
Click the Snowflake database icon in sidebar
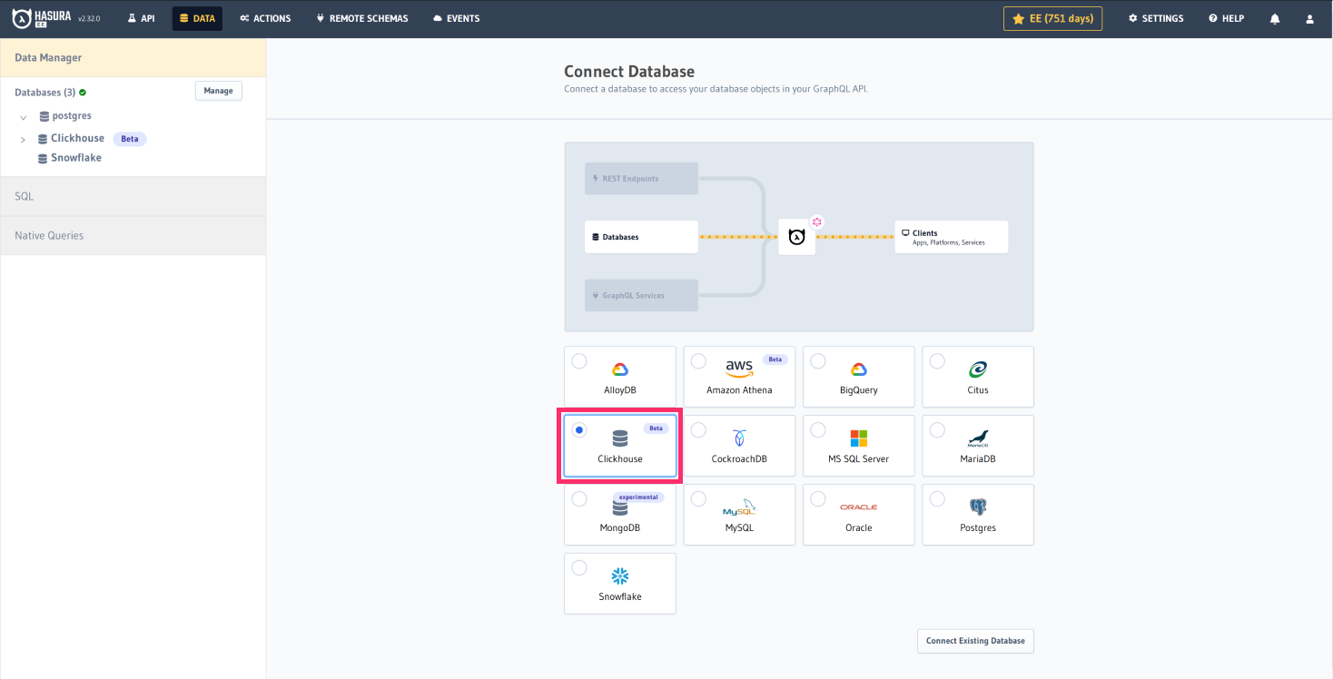coord(43,158)
